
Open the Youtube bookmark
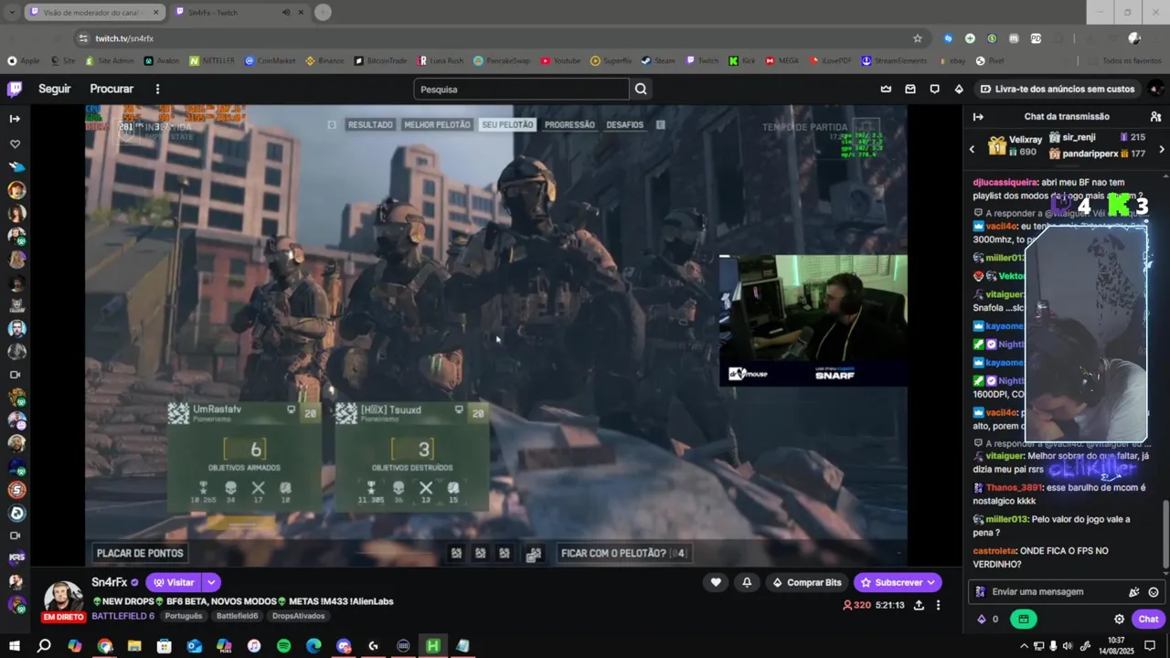tap(560, 60)
